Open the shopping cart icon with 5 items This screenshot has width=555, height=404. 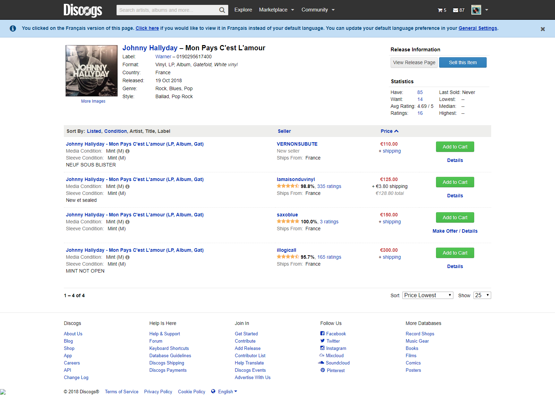click(x=442, y=10)
